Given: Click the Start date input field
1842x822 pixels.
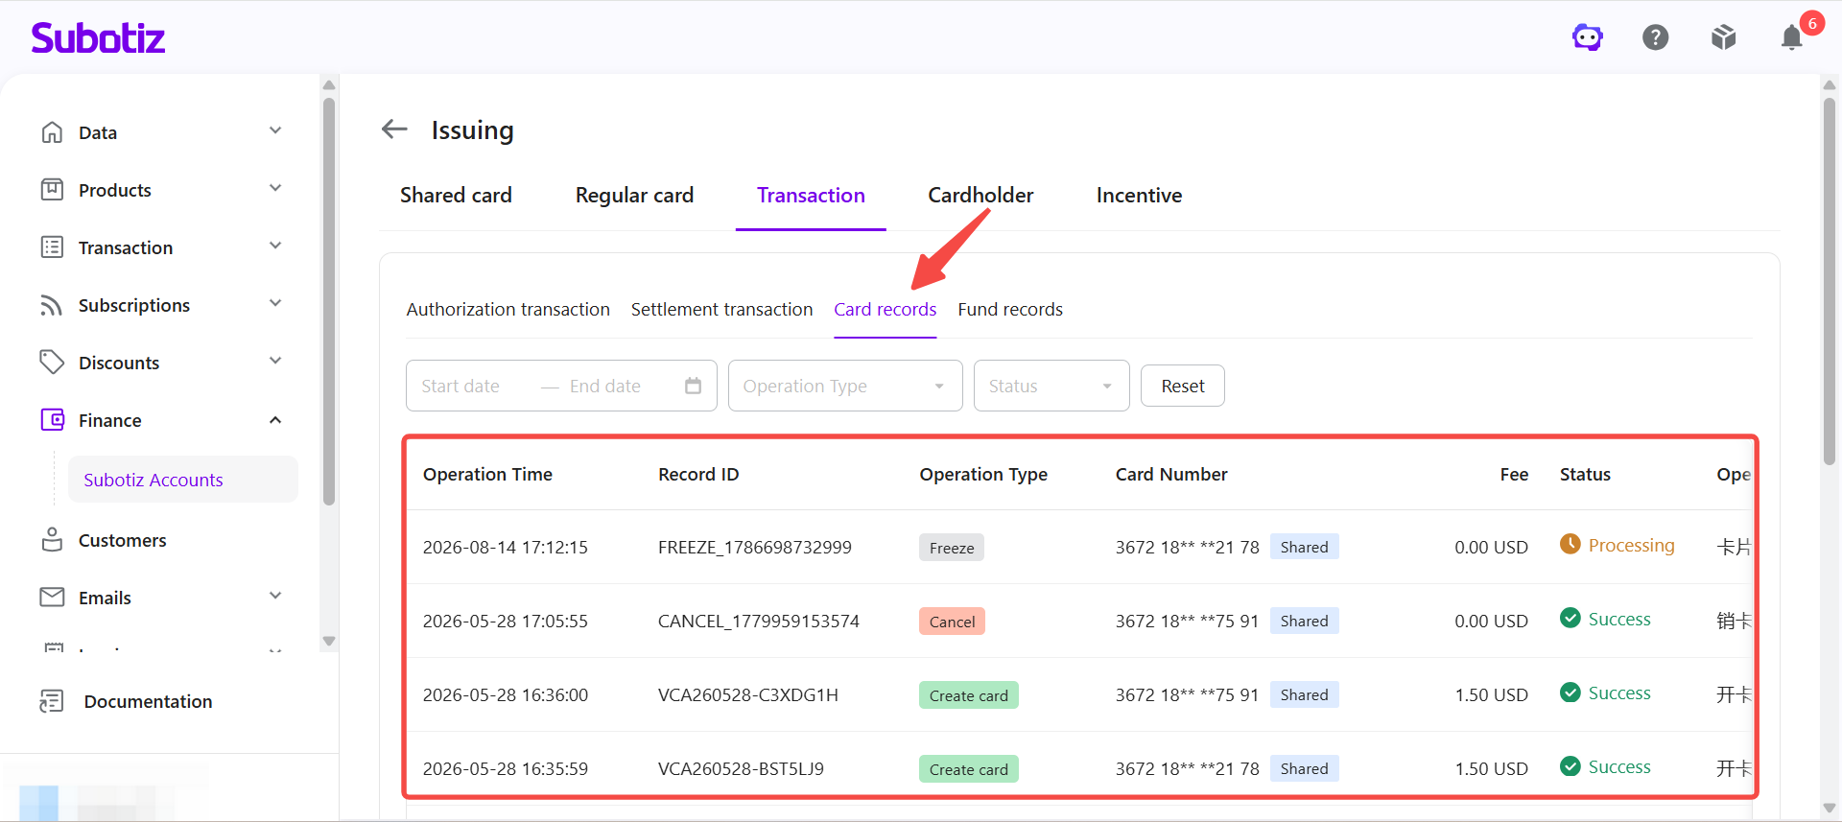Looking at the screenshot, I should (x=460, y=386).
